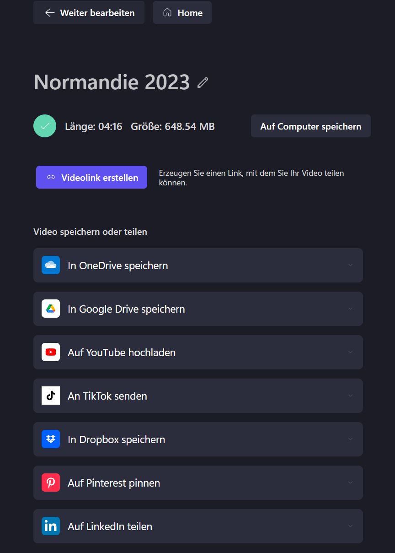Click the Google Drive triangle icon
This screenshot has width=395, height=553.
pyautogui.click(x=51, y=309)
